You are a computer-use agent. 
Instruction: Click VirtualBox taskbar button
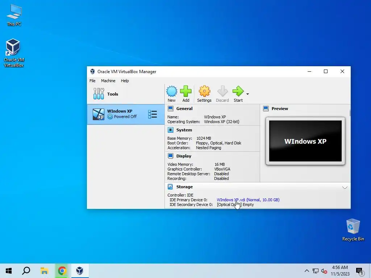[80, 271]
